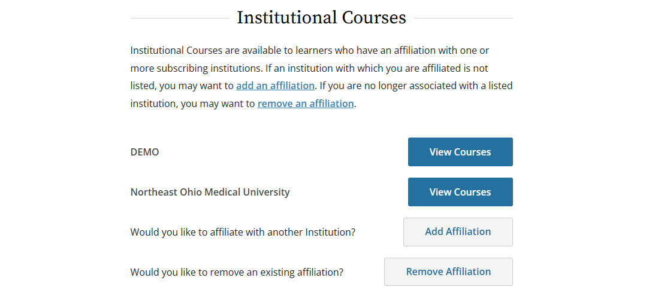The height and width of the screenshot is (299, 646).
Task: Click the "remove an existing affiliation?" question text
Action: (x=237, y=272)
